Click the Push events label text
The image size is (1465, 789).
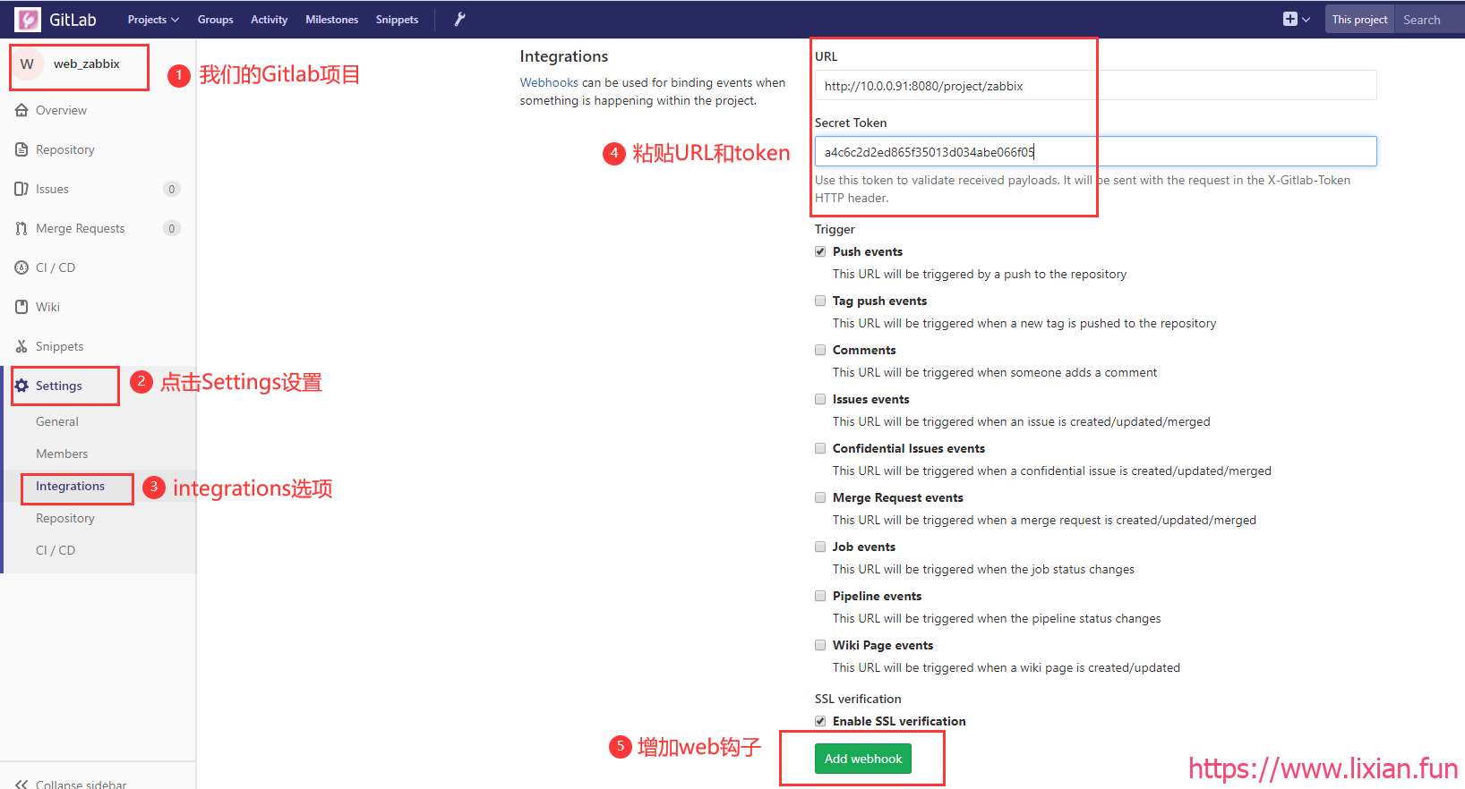coord(868,251)
